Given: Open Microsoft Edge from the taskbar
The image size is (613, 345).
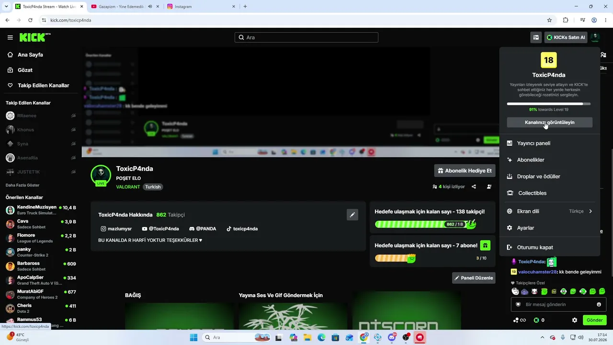Looking at the screenshot, I should [x=321, y=337].
